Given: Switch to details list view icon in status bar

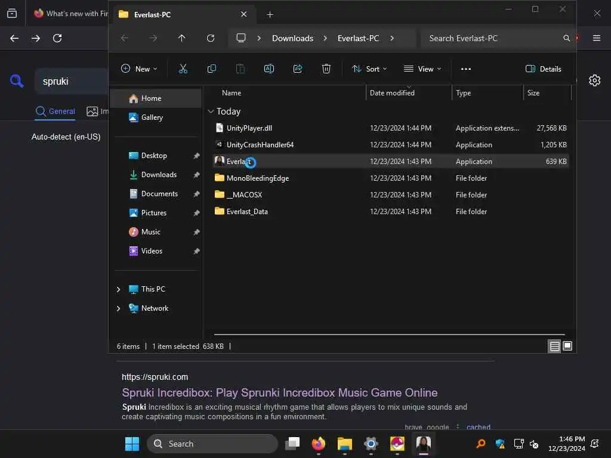Looking at the screenshot, I should point(554,346).
